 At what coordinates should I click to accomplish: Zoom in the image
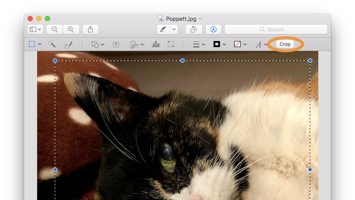pyautogui.click(x=71, y=29)
